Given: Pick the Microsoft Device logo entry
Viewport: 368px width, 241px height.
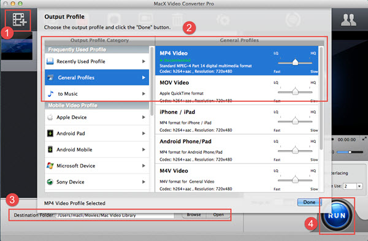Looking at the screenshot, I should [x=50, y=166].
